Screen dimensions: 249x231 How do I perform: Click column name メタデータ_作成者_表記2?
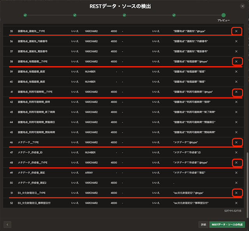coord(32,183)
